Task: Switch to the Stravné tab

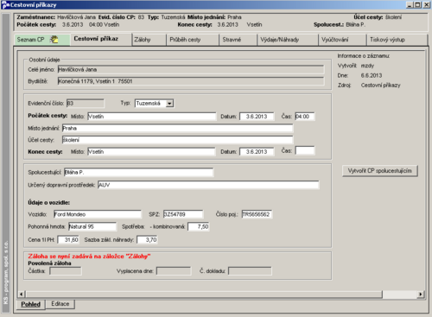Action: point(238,40)
